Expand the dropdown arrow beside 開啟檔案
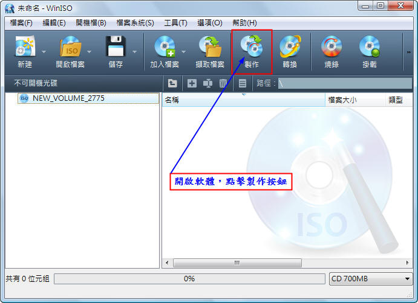This screenshot has width=418, height=303. 90,52
